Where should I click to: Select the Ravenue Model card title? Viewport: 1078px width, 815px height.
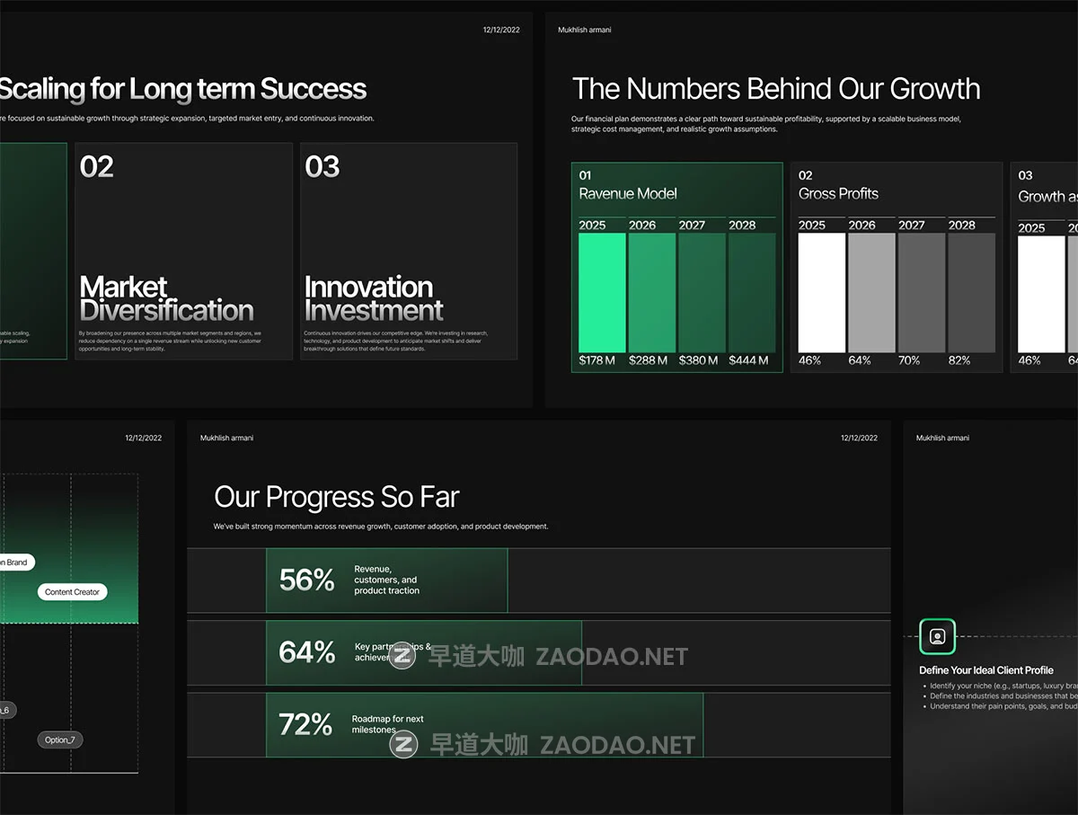(627, 194)
